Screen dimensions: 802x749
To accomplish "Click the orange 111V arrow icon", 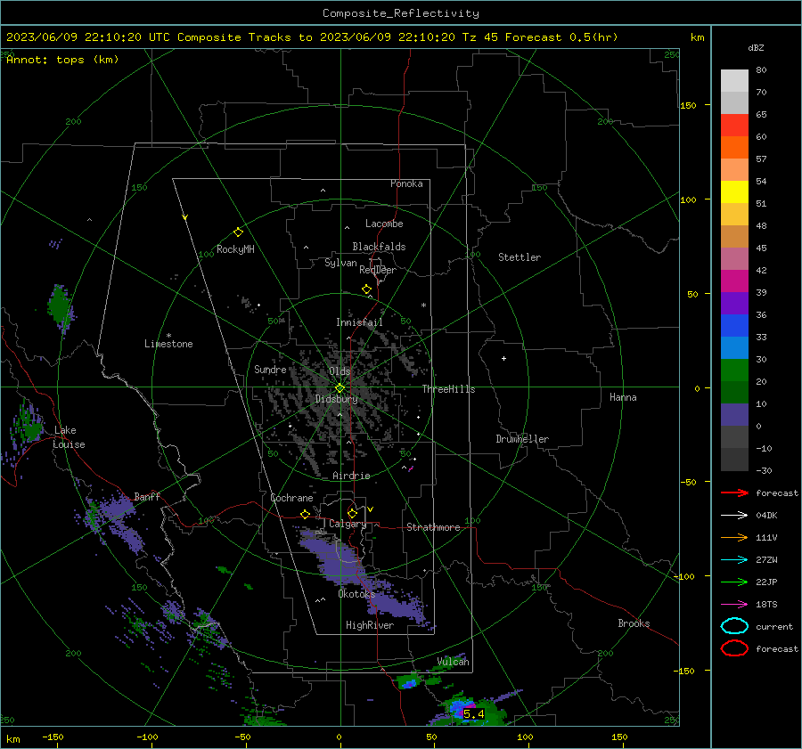I will [x=734, y=537].
